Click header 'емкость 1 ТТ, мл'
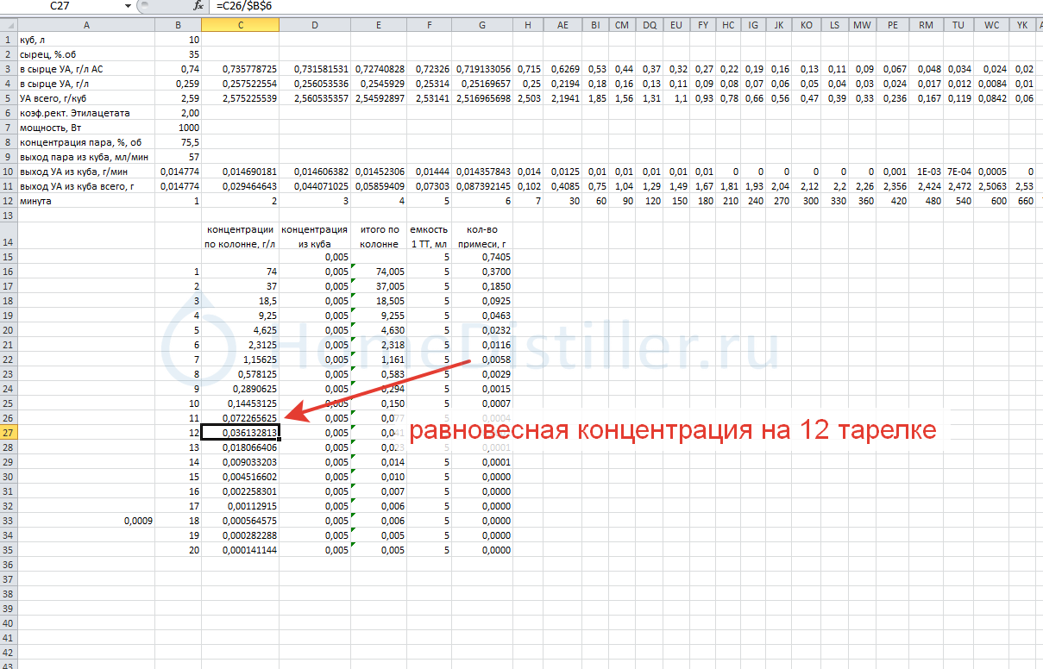Viewport: 1043px width, 669px height. point(429,236)
